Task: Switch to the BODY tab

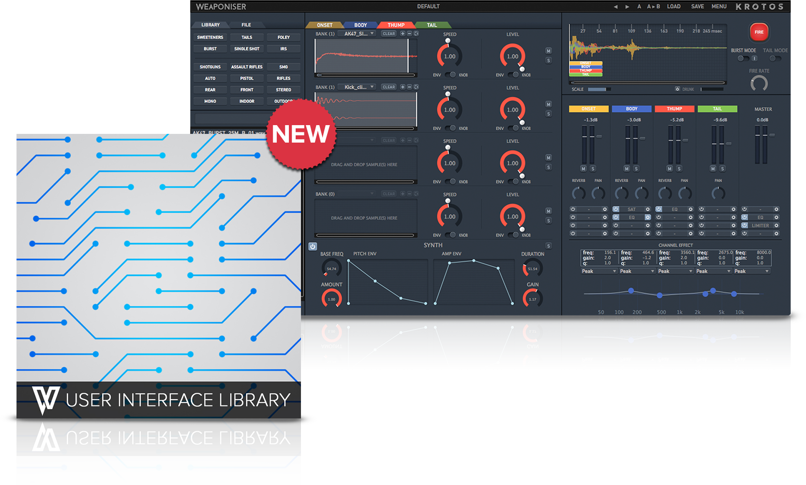Action: (x=360, y=25)
